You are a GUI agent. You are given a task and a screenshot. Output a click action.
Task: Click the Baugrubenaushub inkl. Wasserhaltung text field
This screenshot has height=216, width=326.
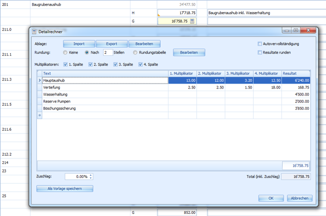coord(267,13)
